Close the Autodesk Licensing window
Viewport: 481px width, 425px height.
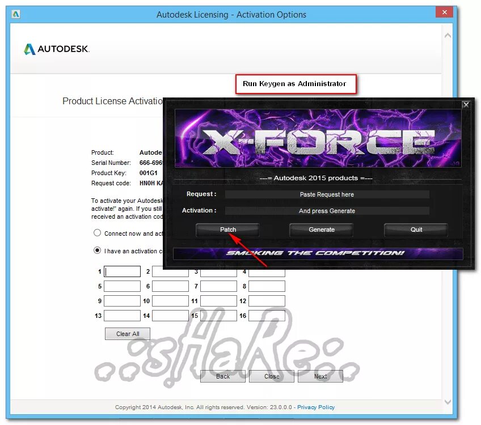pos(444,12)
